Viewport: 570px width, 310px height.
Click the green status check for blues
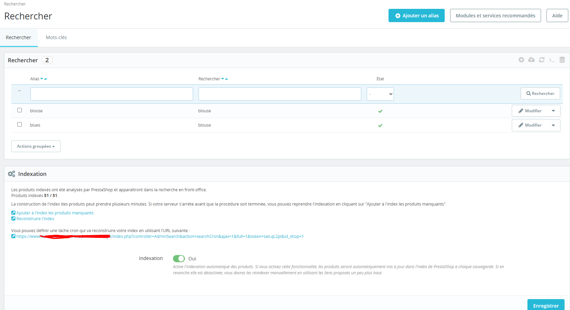(380, 126)
